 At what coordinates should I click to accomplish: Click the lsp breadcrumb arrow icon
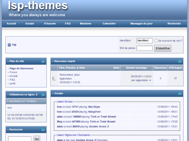[9, 45]
